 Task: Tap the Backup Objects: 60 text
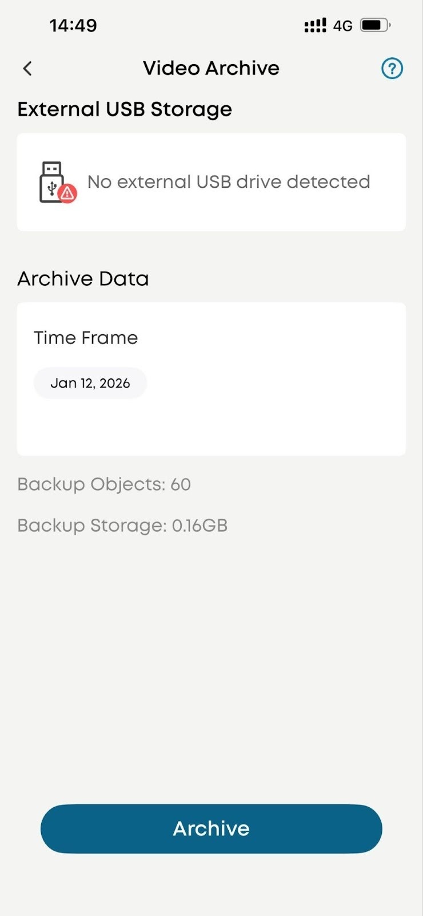coord(104,484)
